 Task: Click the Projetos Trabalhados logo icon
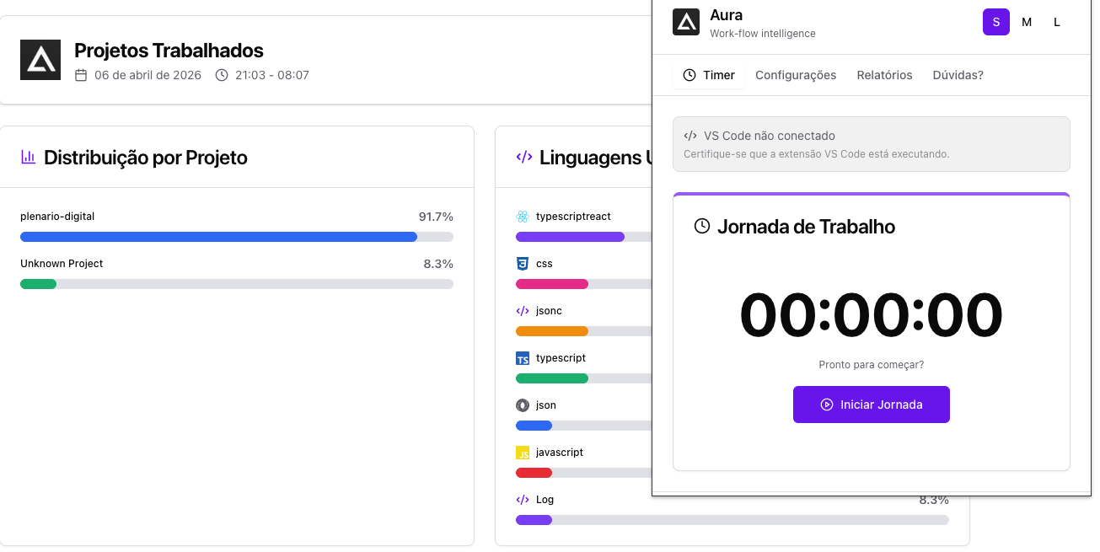point(40,60)
